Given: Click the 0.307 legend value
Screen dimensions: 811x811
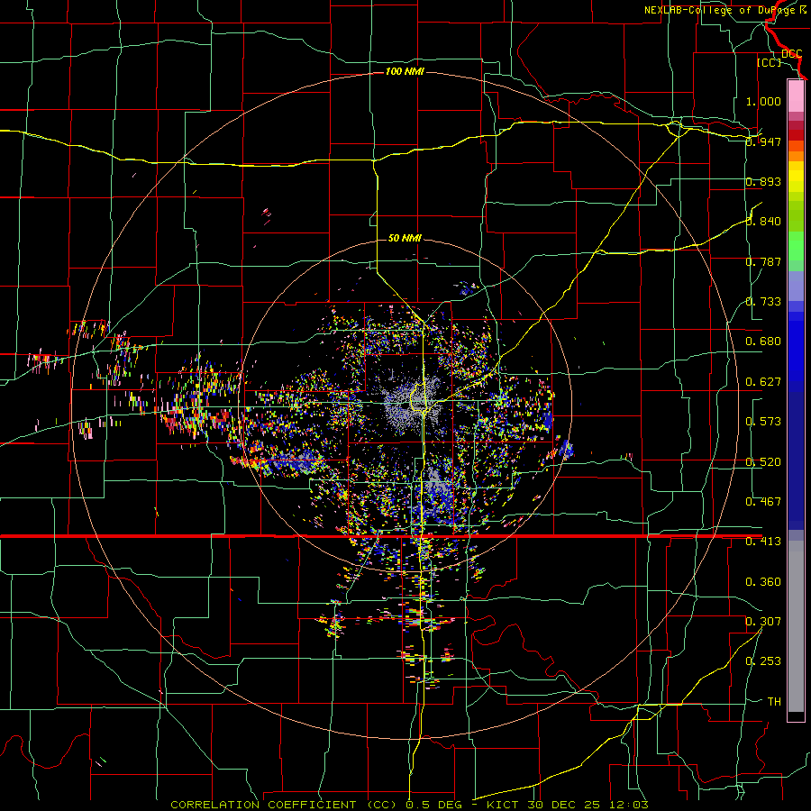Looking at the screenshot, I should 763,622.
